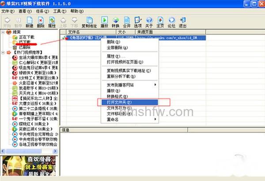Open 选项 (Options) from the toolbar
Image resolution: width=265 pixels, height=181 pixels.
coord(138,22)
